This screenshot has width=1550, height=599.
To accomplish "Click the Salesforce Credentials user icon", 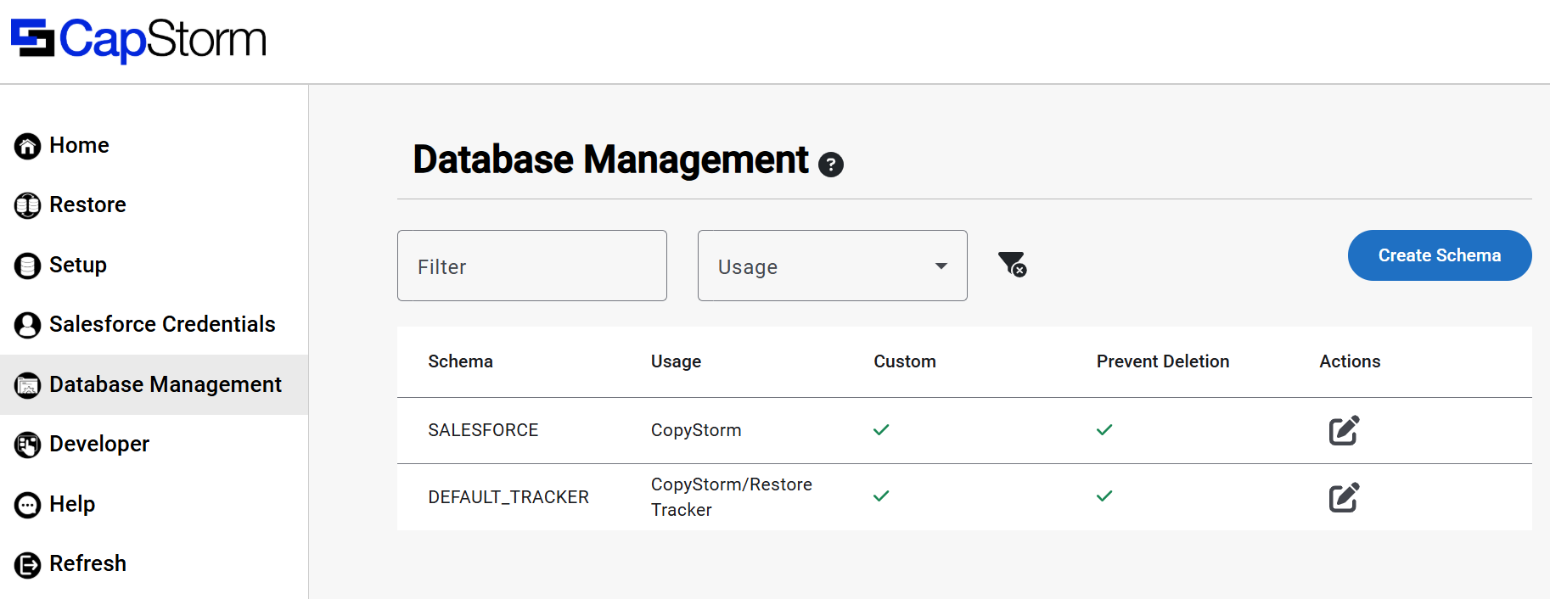I will coord(27,325).
